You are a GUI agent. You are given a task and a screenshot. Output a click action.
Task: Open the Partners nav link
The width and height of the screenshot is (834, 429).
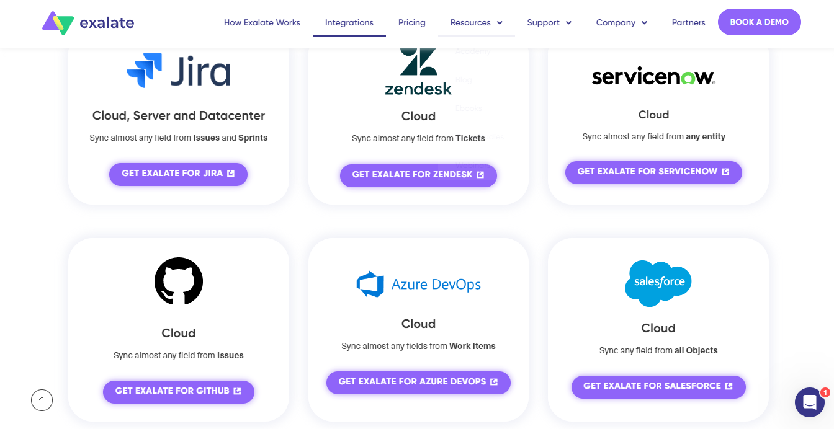point(689,23)
